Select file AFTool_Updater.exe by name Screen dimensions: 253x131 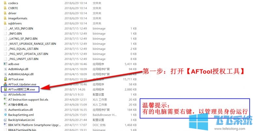(x=22, y=84)
